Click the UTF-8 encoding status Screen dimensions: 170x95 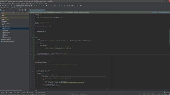[x=152, y=94]
